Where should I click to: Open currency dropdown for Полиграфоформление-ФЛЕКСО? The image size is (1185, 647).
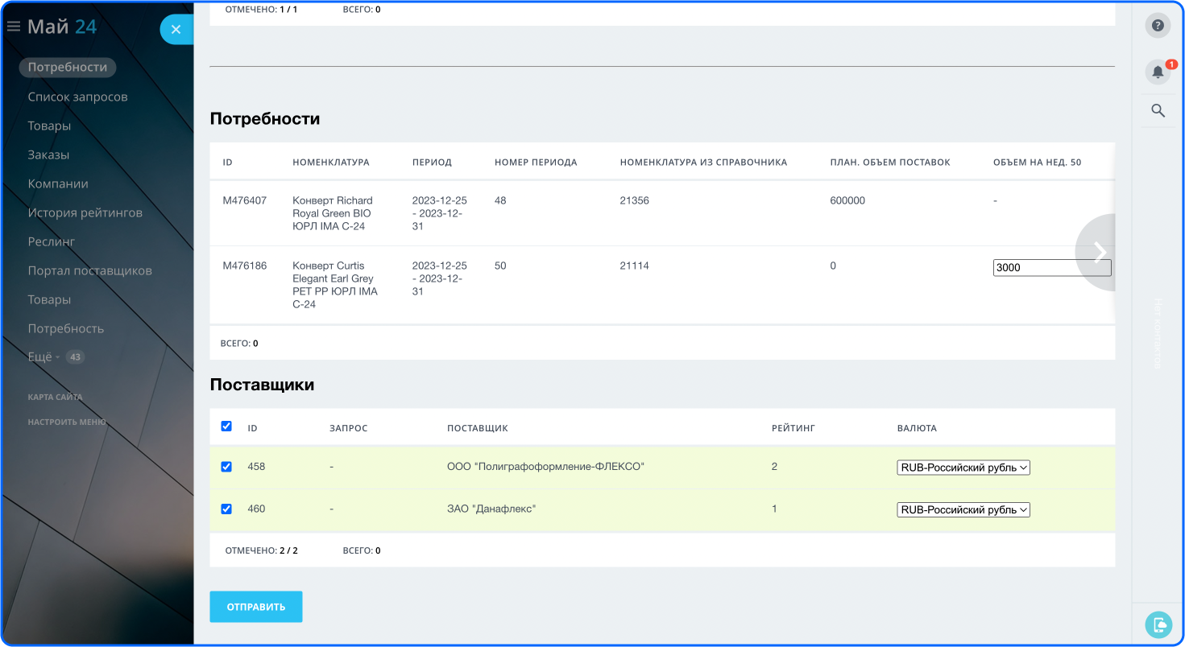click(963, 468)
